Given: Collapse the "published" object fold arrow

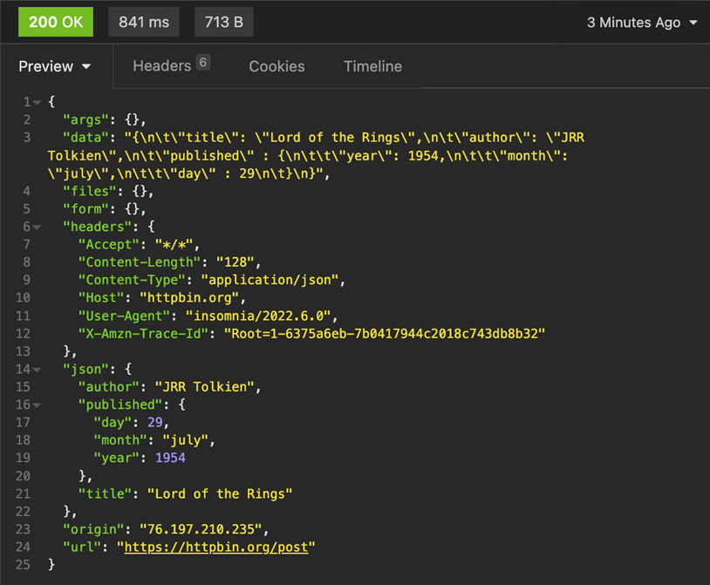Looking at the screenshot, I should [38, 405].
